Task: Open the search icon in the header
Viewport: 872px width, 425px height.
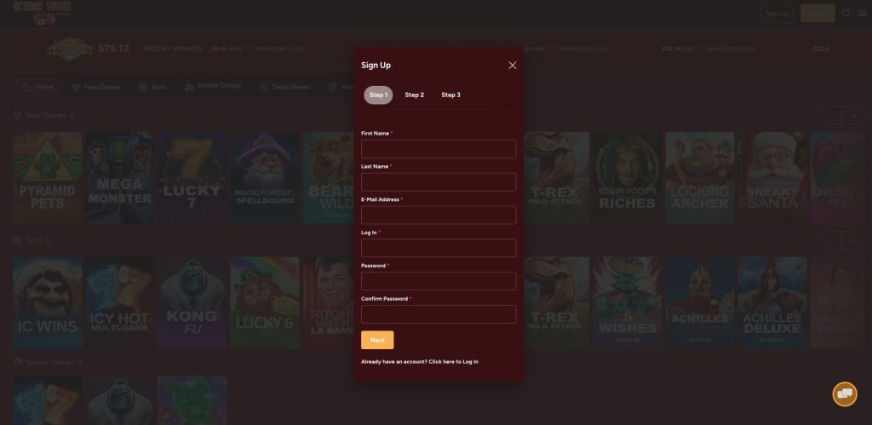Action: 846,14
